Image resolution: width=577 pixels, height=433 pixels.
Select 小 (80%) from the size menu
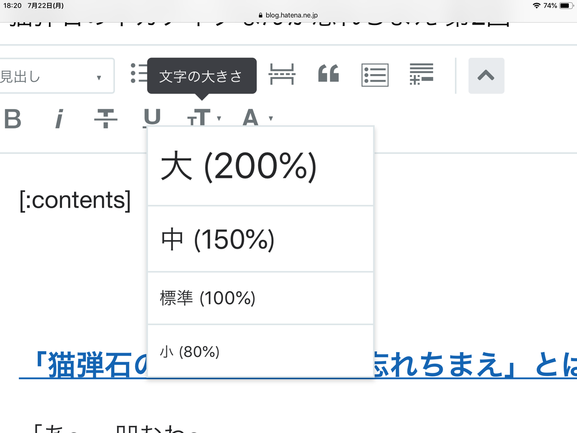(260, 352)
